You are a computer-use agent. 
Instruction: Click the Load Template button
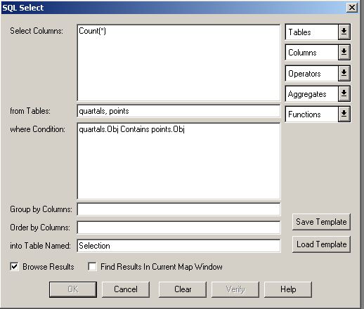pyautogui.click(x=321, y=244)
